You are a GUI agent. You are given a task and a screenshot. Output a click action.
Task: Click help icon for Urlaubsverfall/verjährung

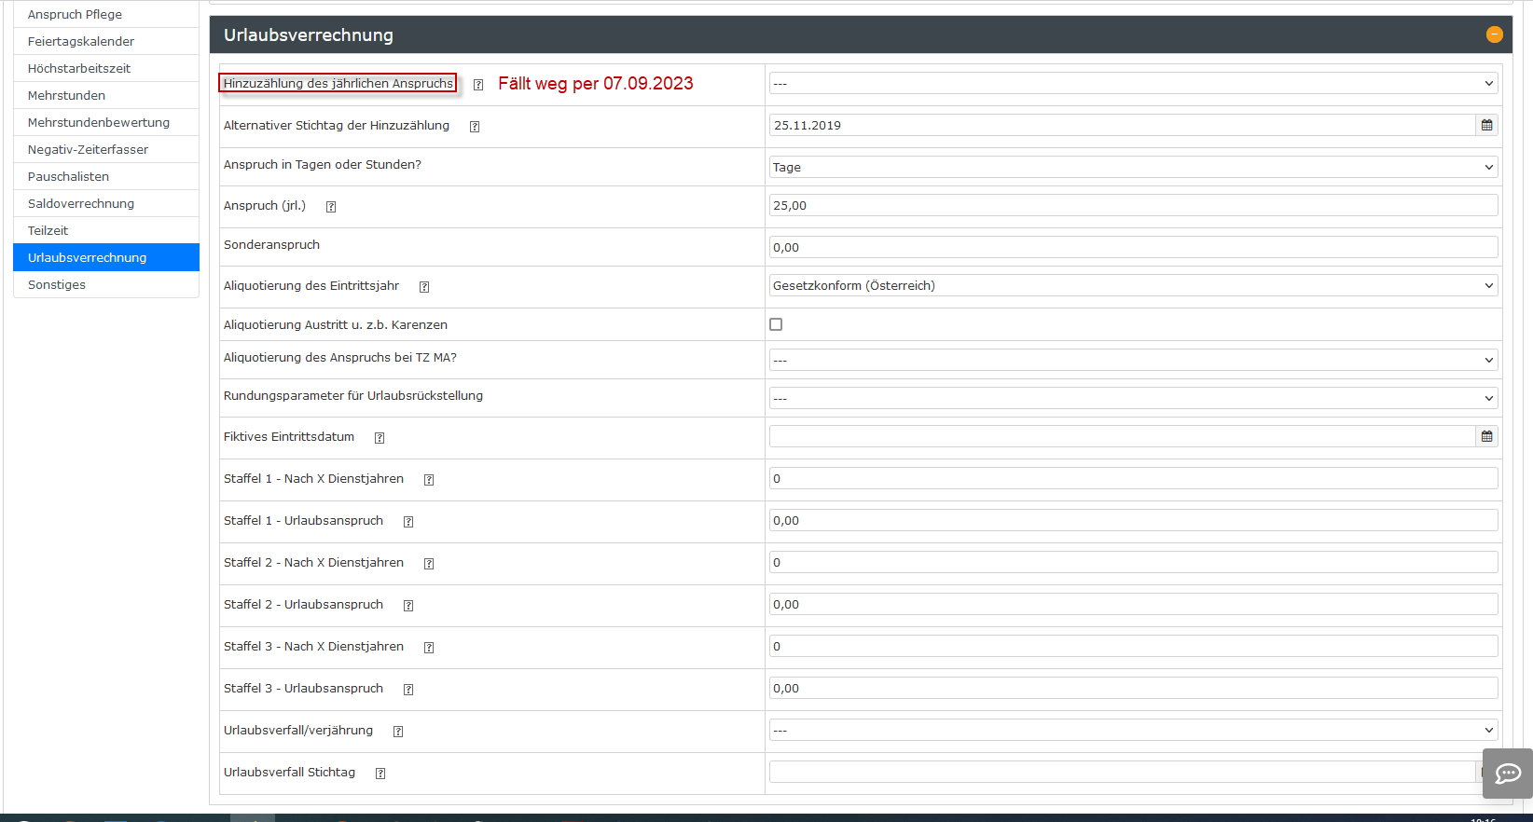398,732
